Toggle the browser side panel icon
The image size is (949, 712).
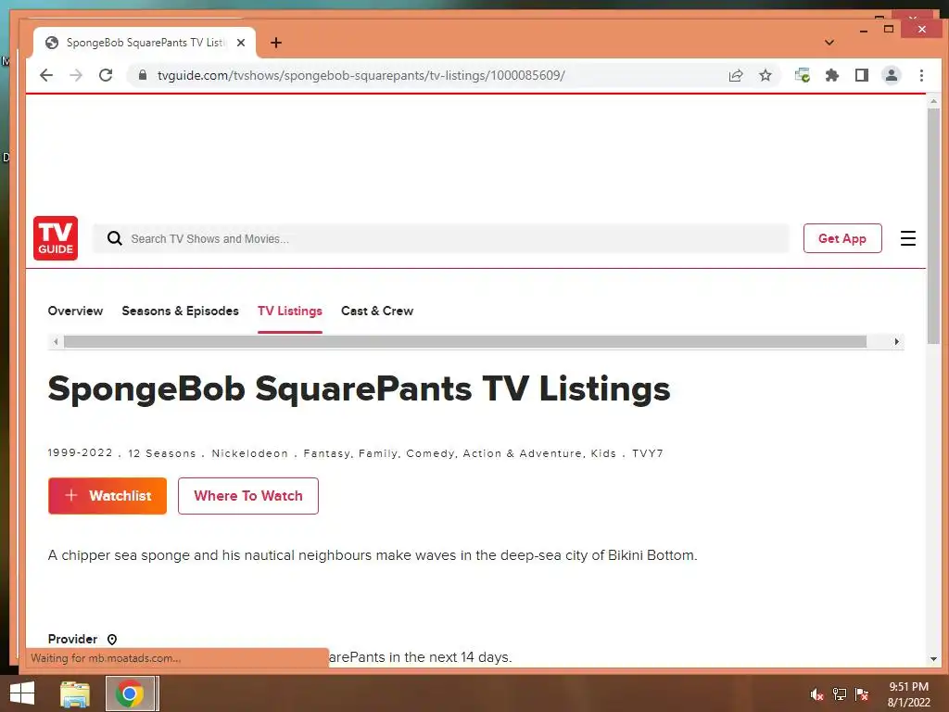click(x=862, y=75)
